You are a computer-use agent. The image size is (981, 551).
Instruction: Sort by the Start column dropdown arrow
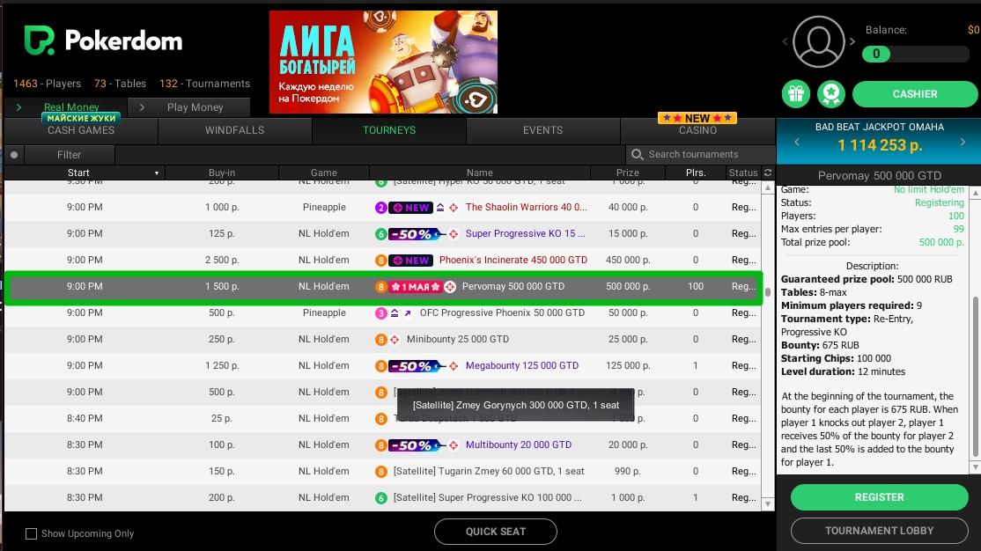(157, 173)
